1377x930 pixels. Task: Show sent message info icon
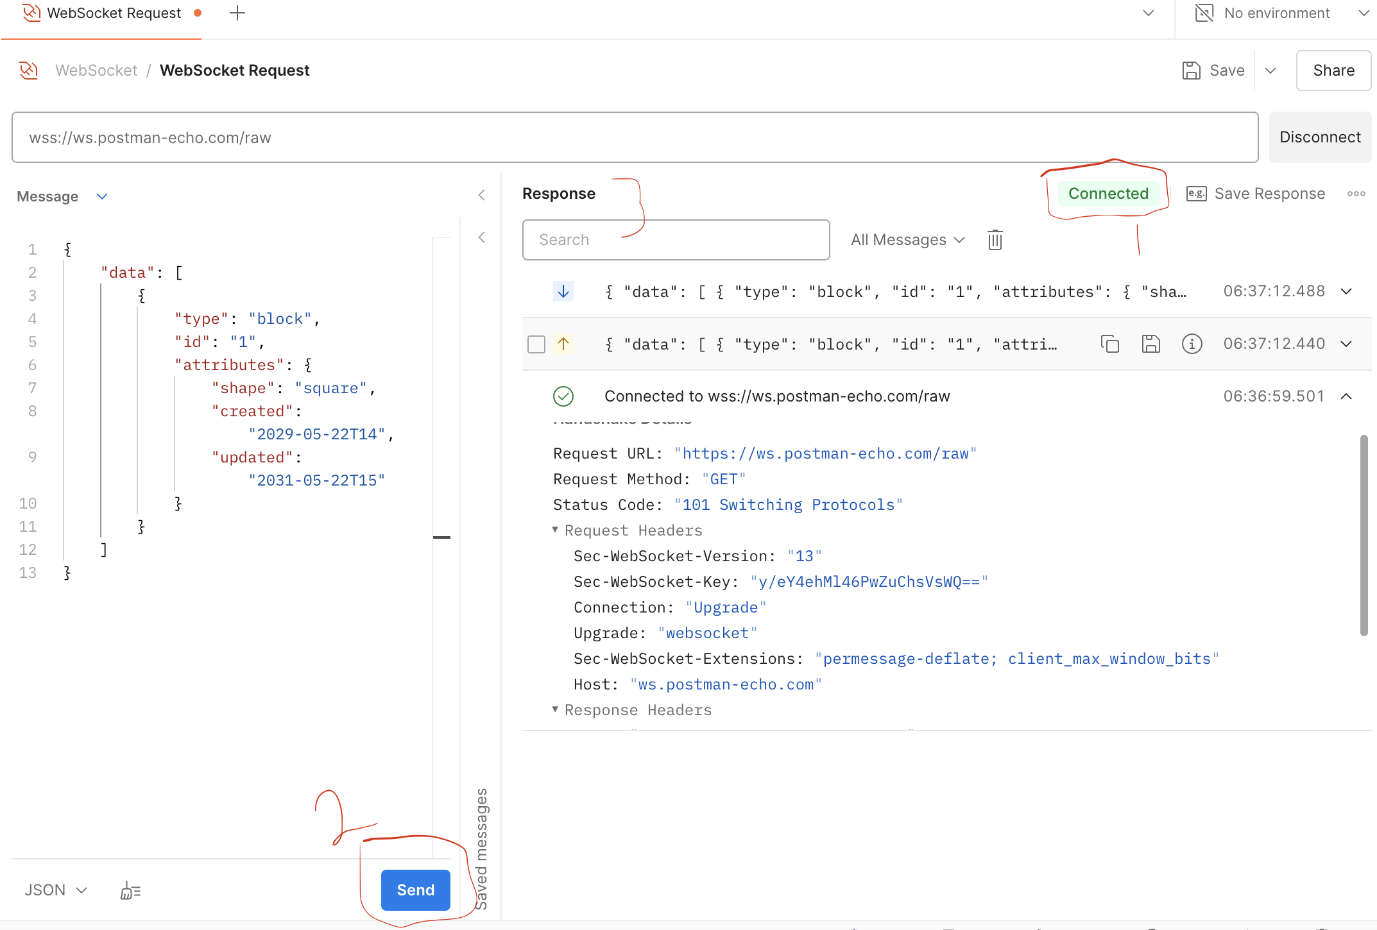[x=1192, y=344]
